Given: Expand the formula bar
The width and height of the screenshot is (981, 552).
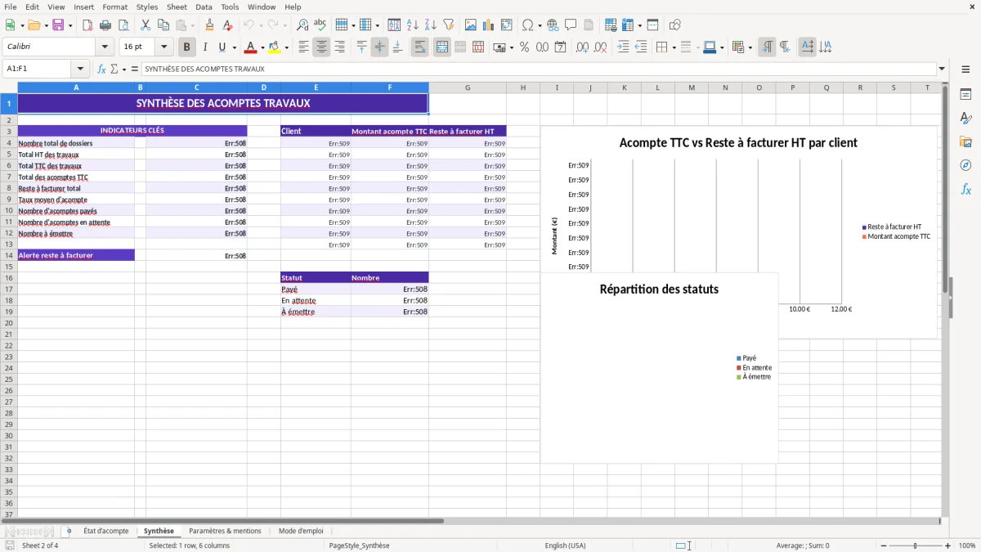Looking at the screenshot, I should [x=942, y=69].
